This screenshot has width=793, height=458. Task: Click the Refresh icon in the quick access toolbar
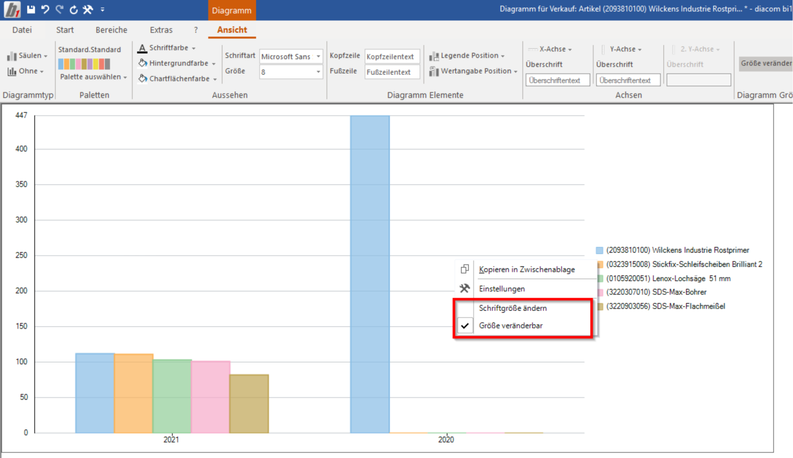click(74, 9)
